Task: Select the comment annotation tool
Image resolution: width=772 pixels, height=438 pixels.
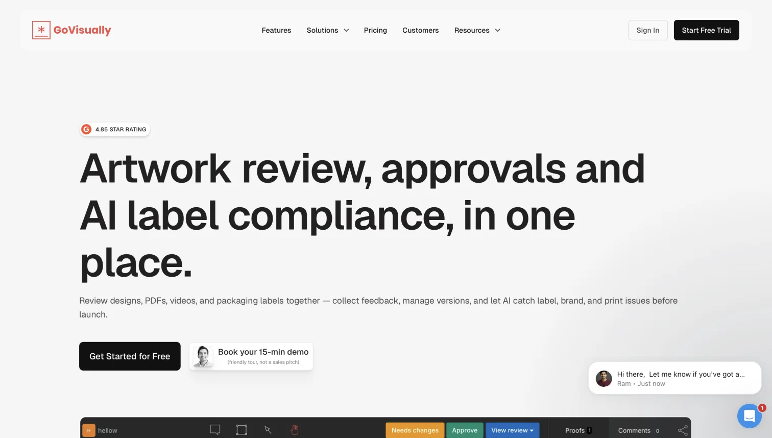Action: 215,430
